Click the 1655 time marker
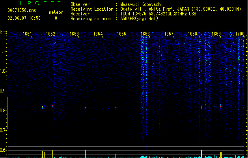This screenshot has height=158, width=248. [121, 34]
